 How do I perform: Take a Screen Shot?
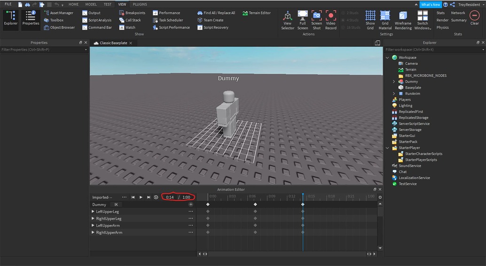[x=316, y=20]
